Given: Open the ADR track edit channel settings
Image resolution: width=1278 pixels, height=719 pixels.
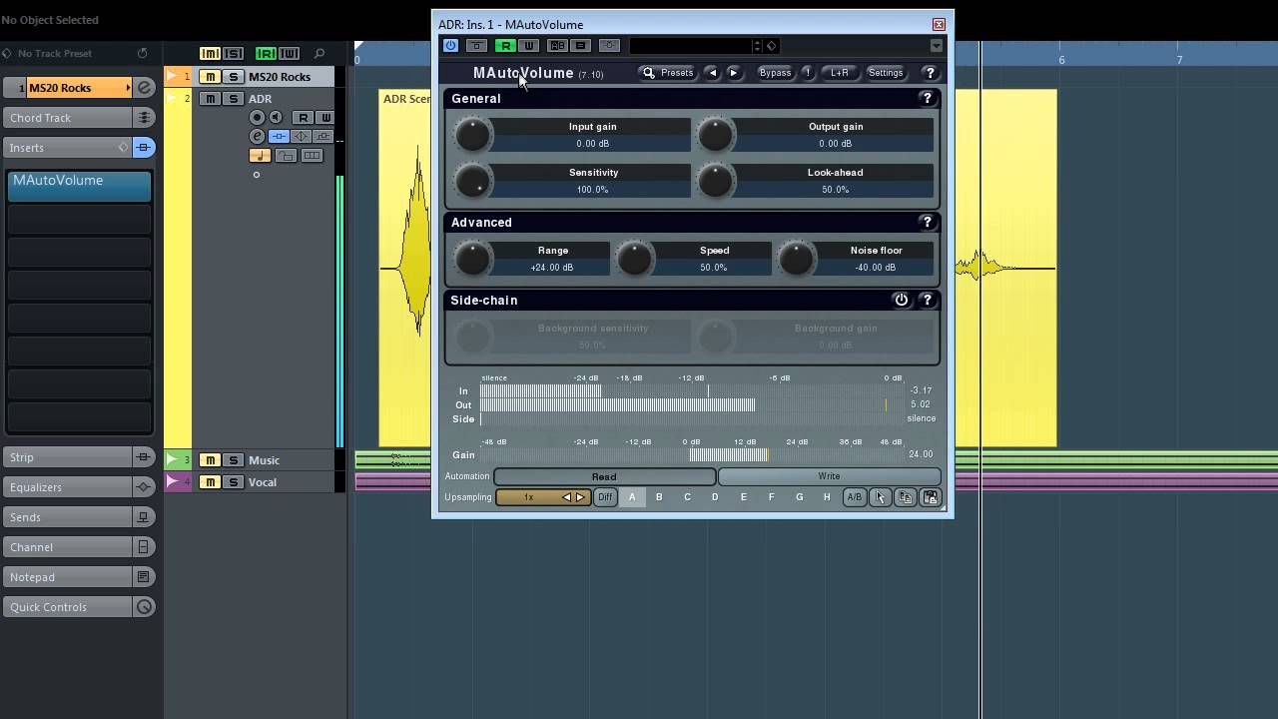Looking at the screenshot, I should [x=257, y=136].
